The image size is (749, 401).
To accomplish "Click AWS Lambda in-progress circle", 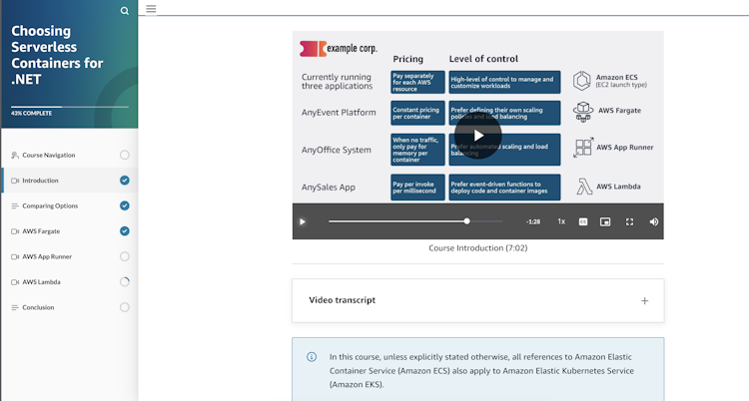I will (x=125, y=281).
